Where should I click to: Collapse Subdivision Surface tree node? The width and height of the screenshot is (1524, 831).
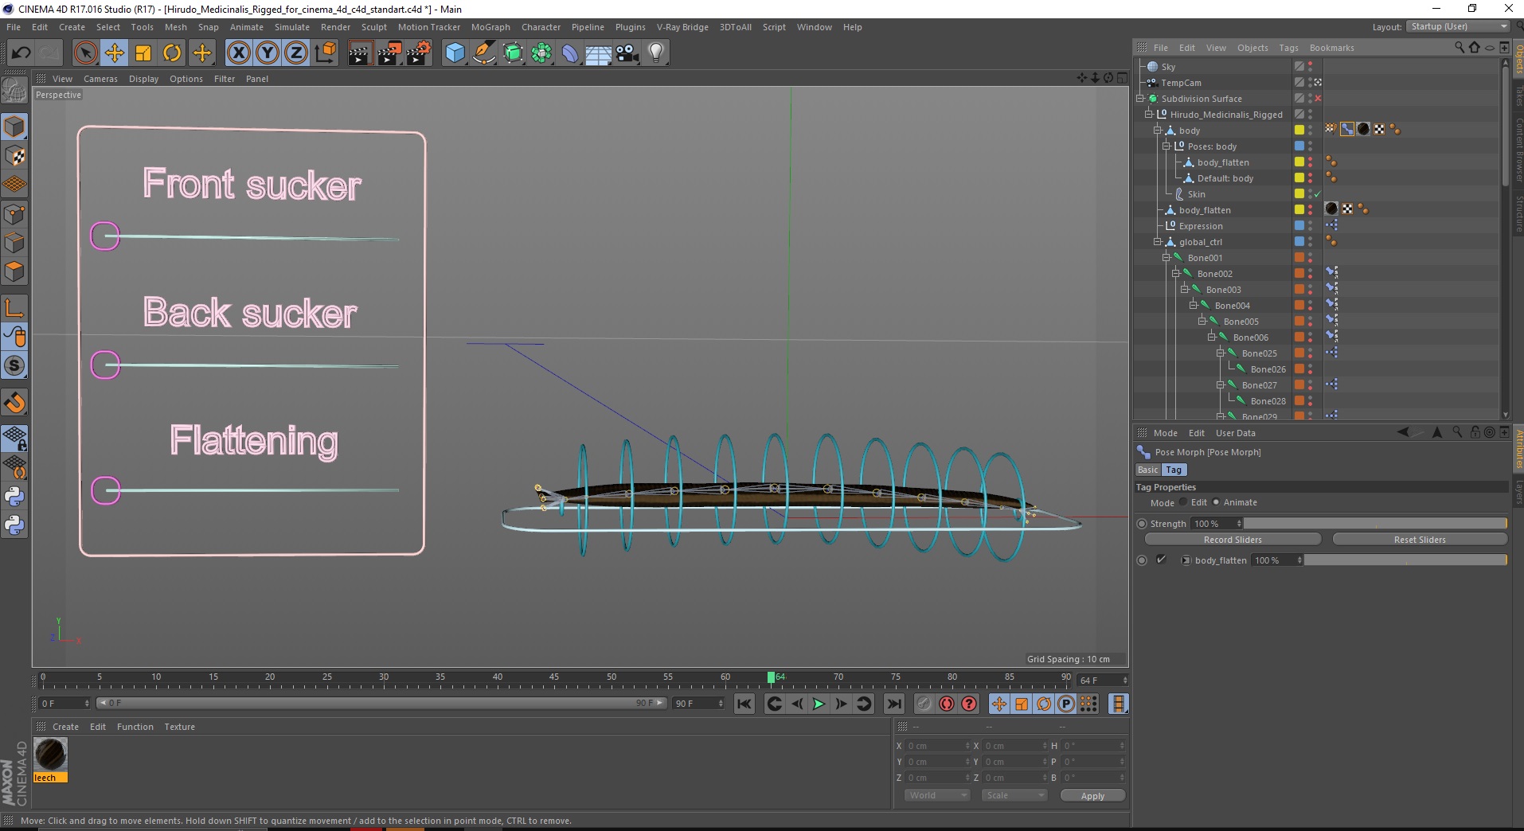pyautogui.click(x=1140, y=99)
